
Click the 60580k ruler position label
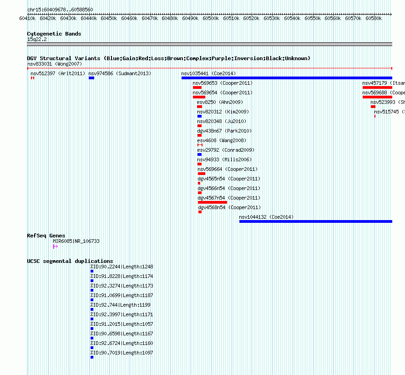pyautogui.click(x=374, y=18)
